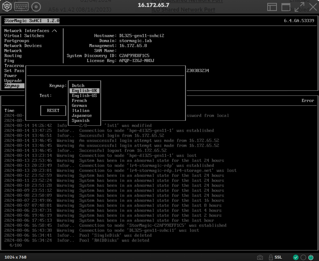Image resolution: width=319 pixels, height=261 pixels.
Task: Click the iLO Shared Network Port link behind console
Action: click(x=183, y=10)
